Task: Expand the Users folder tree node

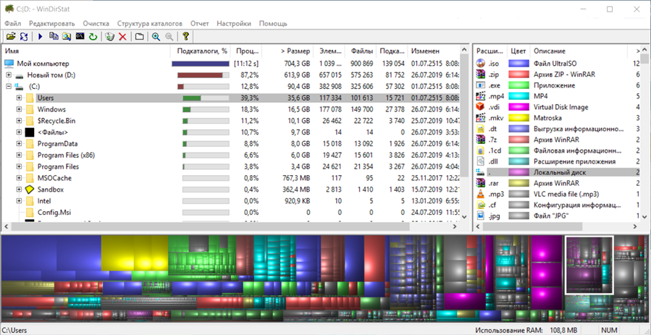Action: [x=20, y=98]
